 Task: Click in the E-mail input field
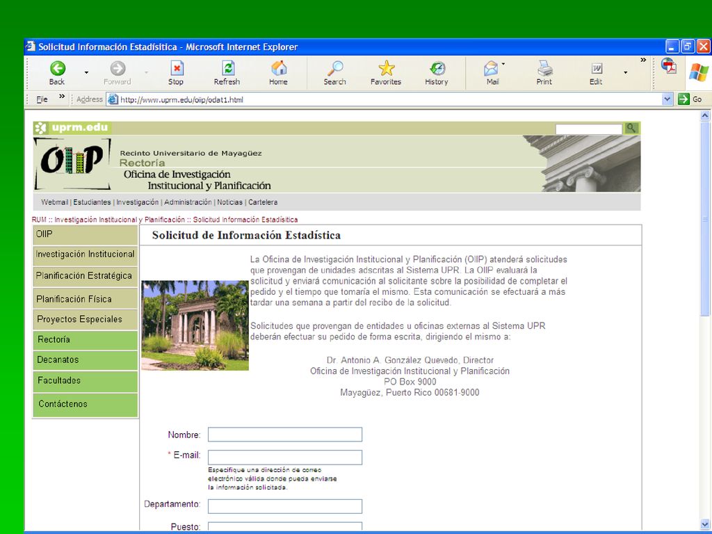(285, 458)
